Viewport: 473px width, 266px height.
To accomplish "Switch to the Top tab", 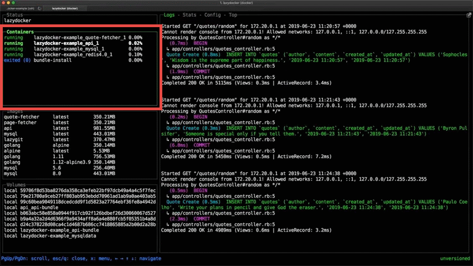I will [234, 16].
